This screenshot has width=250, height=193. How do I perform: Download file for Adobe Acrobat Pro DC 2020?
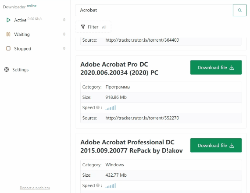click(x=216, y=67)
